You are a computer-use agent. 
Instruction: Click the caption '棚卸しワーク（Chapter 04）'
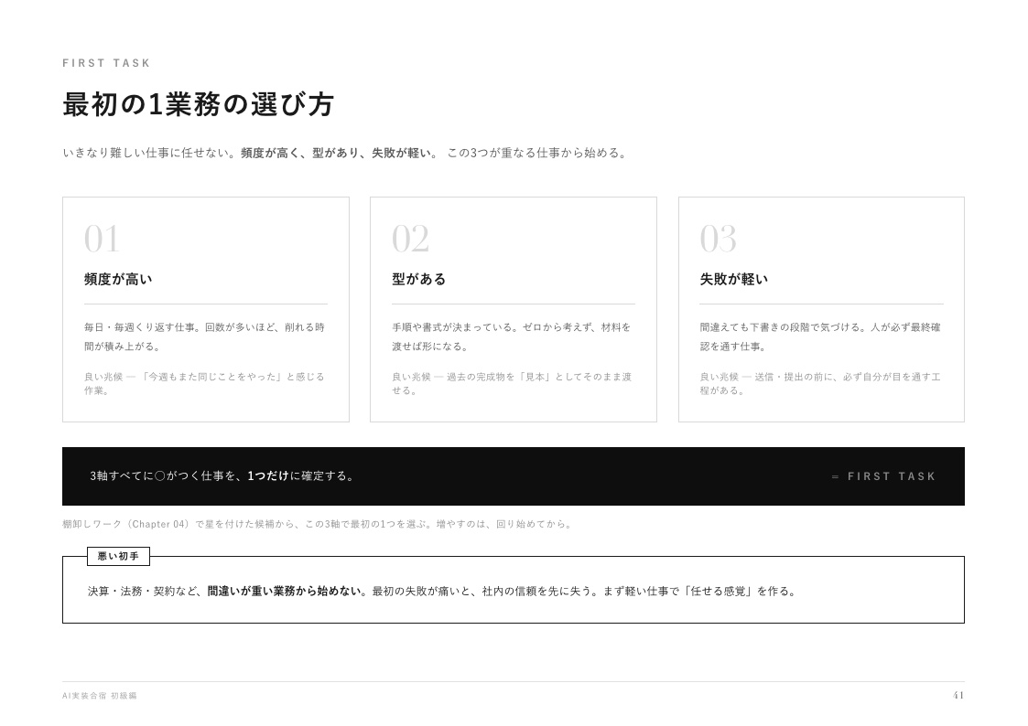point(318,524)
